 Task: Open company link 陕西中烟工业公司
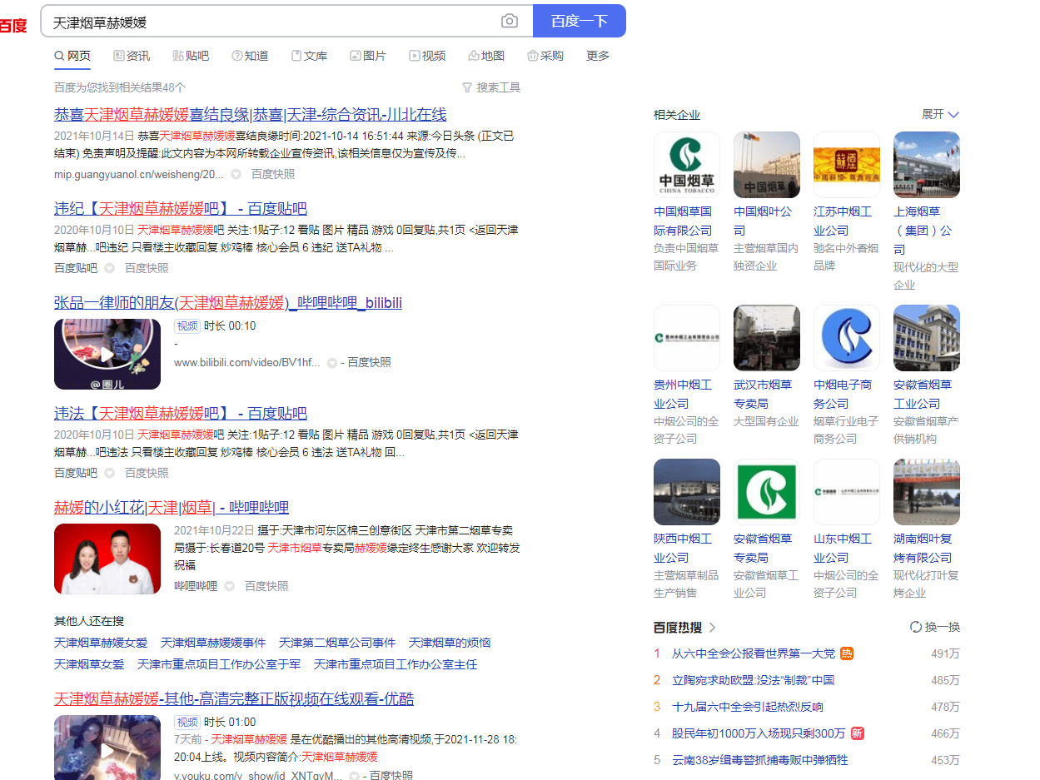pos(683,548)
